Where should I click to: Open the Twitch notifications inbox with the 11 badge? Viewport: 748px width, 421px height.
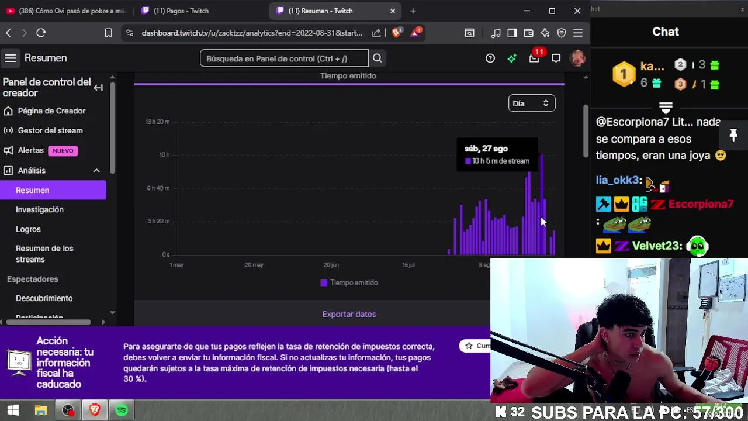[534, 58]
